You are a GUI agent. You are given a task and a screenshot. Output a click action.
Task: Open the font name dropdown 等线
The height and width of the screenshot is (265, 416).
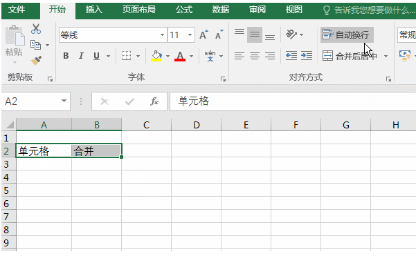click(x=162, y=35)
